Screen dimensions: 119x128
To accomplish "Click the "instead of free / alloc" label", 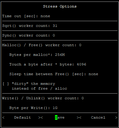I will [39, 88].
